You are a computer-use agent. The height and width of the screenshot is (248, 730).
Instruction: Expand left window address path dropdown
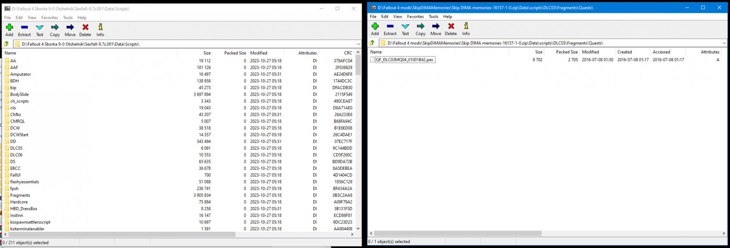(358, 44)
